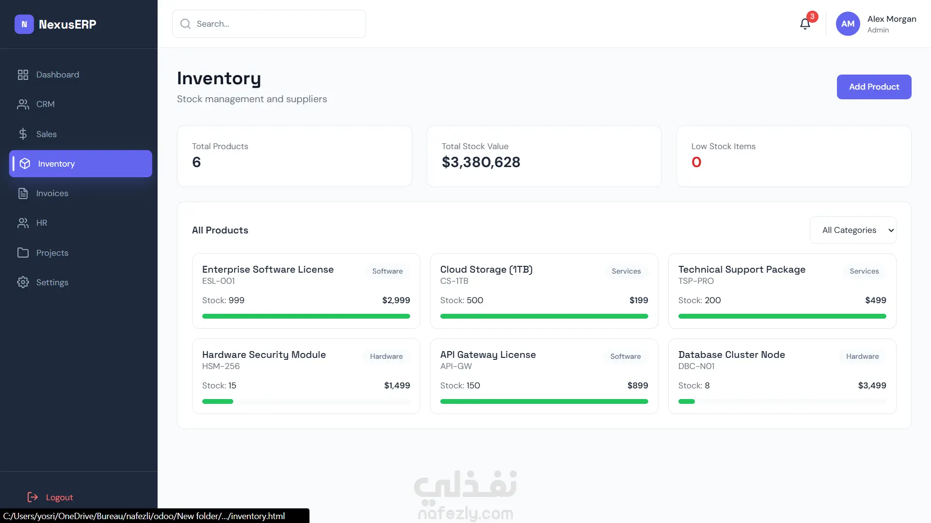Viewport: 931px width, 523px height.
Task: Click Services tag on Cloud Storage card
Action: 626,271
